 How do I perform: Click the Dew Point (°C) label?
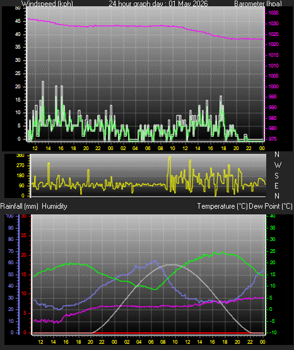[271, 206]
